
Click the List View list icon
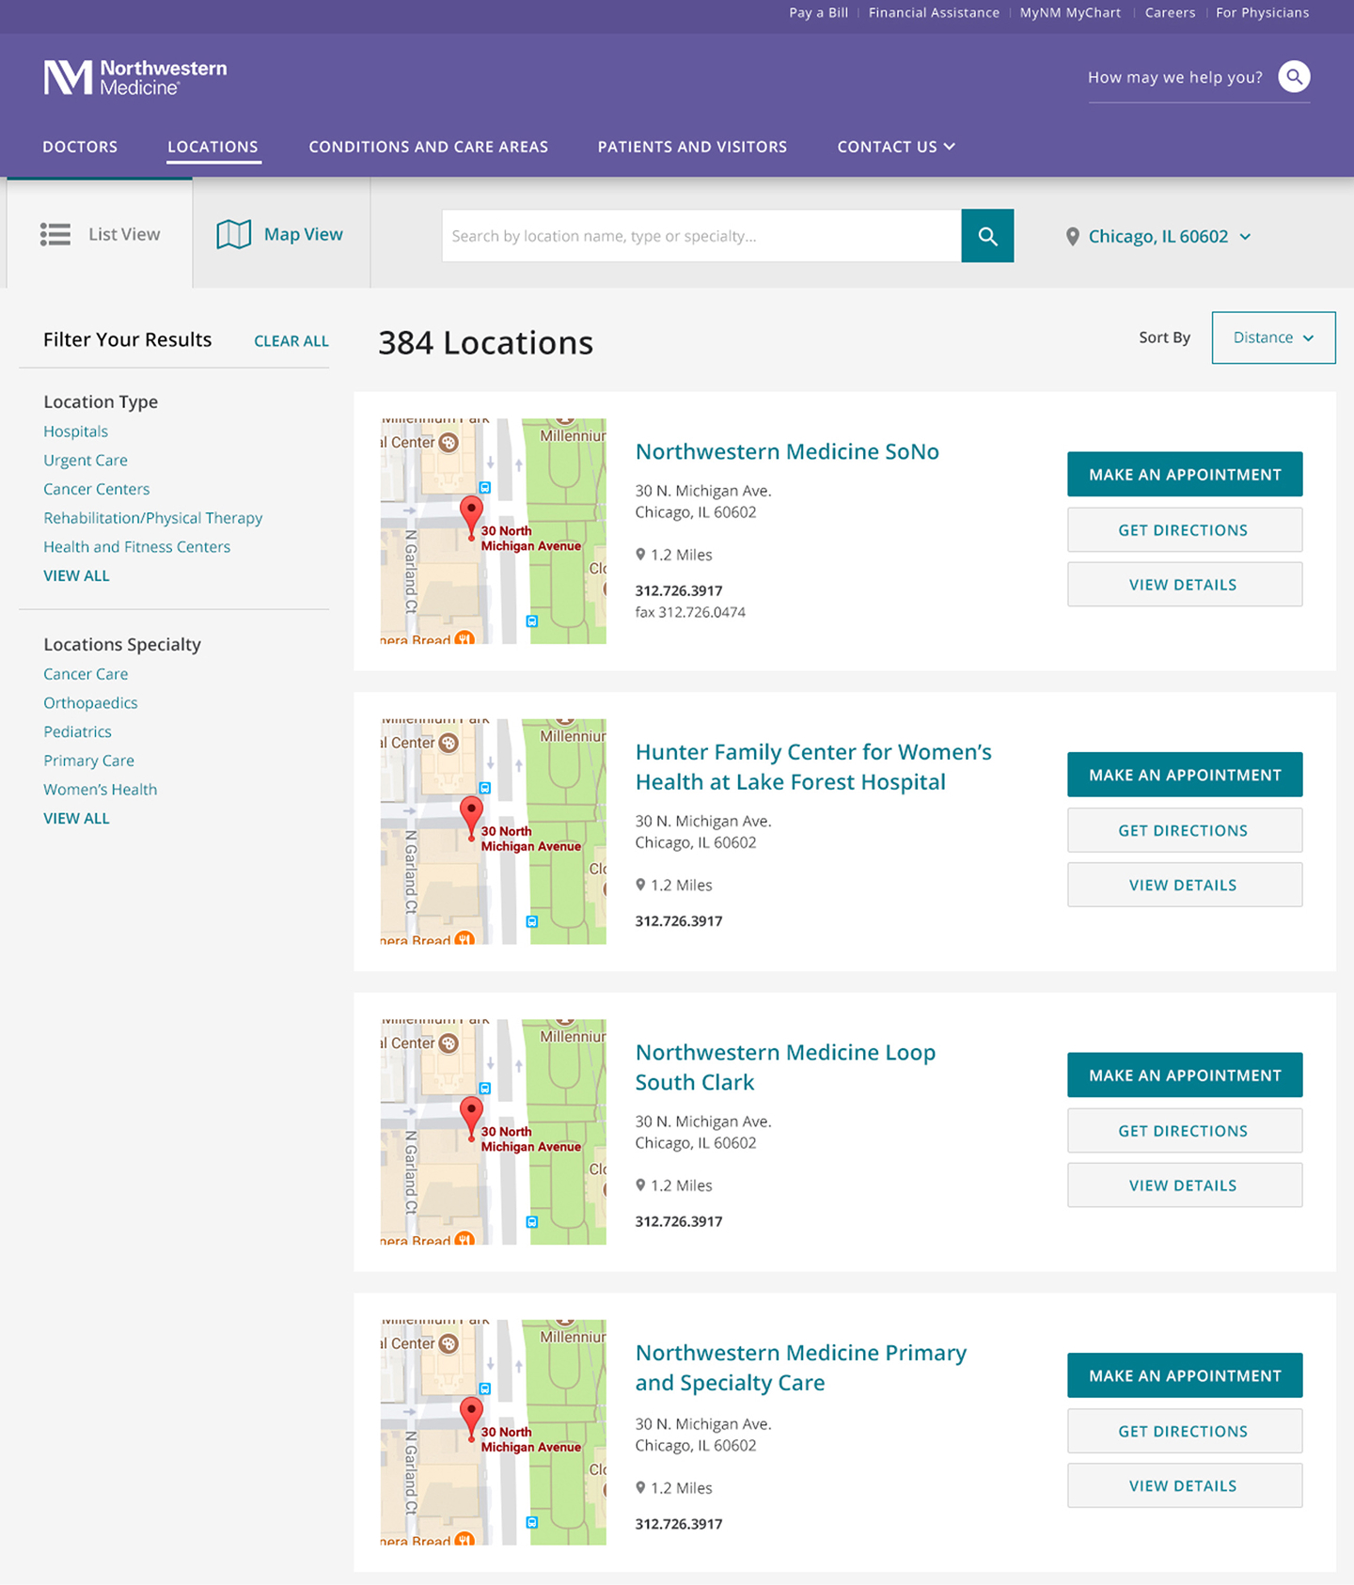(55, 234)
